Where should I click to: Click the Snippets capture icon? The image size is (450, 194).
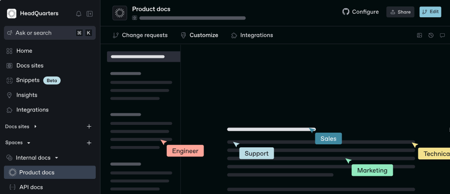(x=10, y=80)
